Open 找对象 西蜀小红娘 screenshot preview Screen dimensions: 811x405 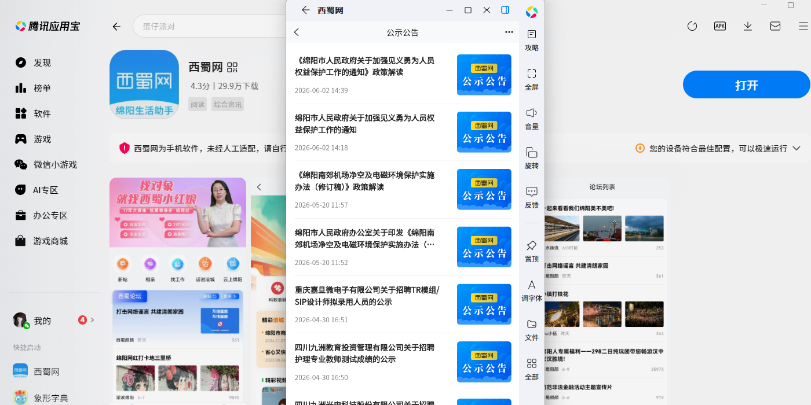(178, 291)
